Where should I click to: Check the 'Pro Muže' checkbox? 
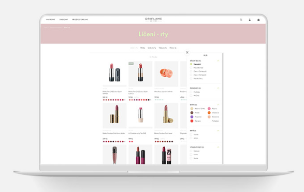tap(191, 92)
